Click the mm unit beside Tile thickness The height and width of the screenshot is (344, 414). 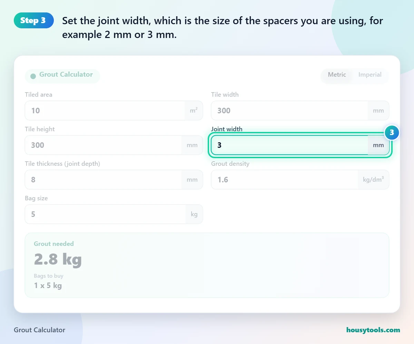click(x=192, y=180)
